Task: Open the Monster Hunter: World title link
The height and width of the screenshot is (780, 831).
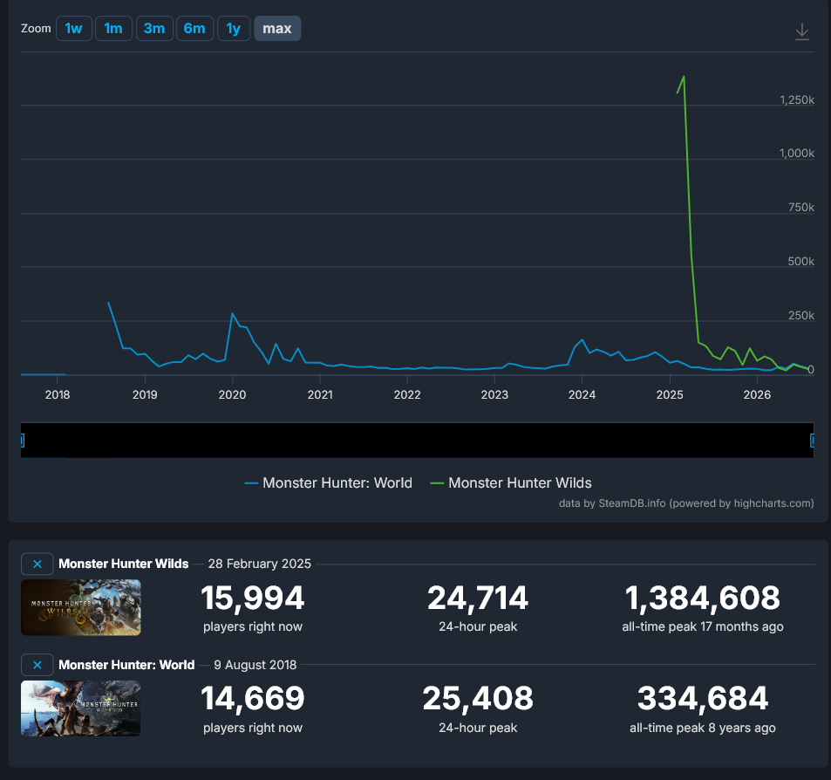Action: point(126,665)
